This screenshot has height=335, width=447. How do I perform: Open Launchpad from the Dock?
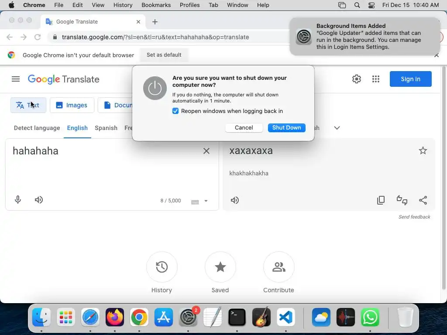pyautogui.click(x=66, y=317)
